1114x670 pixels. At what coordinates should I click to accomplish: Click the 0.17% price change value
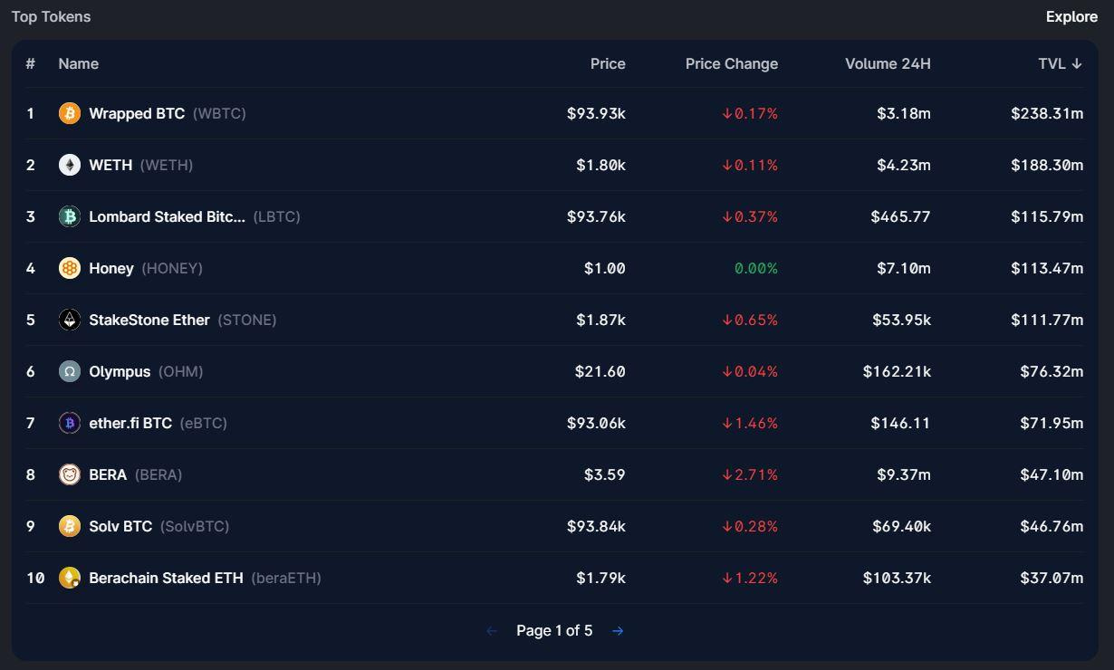(x=750, y=113)
